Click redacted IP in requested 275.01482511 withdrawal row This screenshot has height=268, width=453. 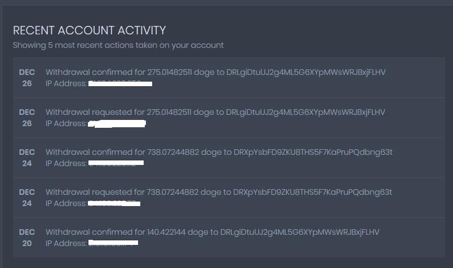click(118, 123)
